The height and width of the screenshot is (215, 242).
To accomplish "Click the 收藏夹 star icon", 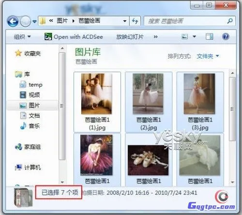I will 18,53.
